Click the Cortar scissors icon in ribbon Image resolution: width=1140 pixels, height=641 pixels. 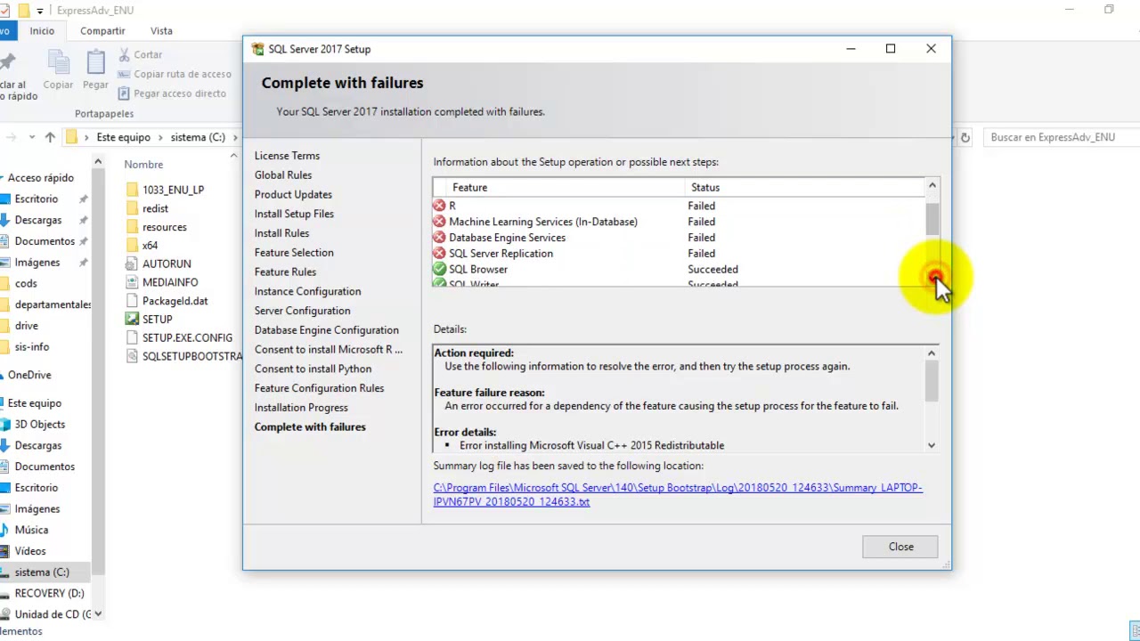125,54
